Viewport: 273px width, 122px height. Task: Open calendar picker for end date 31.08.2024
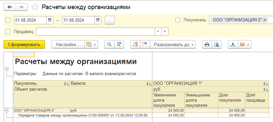coord(98,20)
